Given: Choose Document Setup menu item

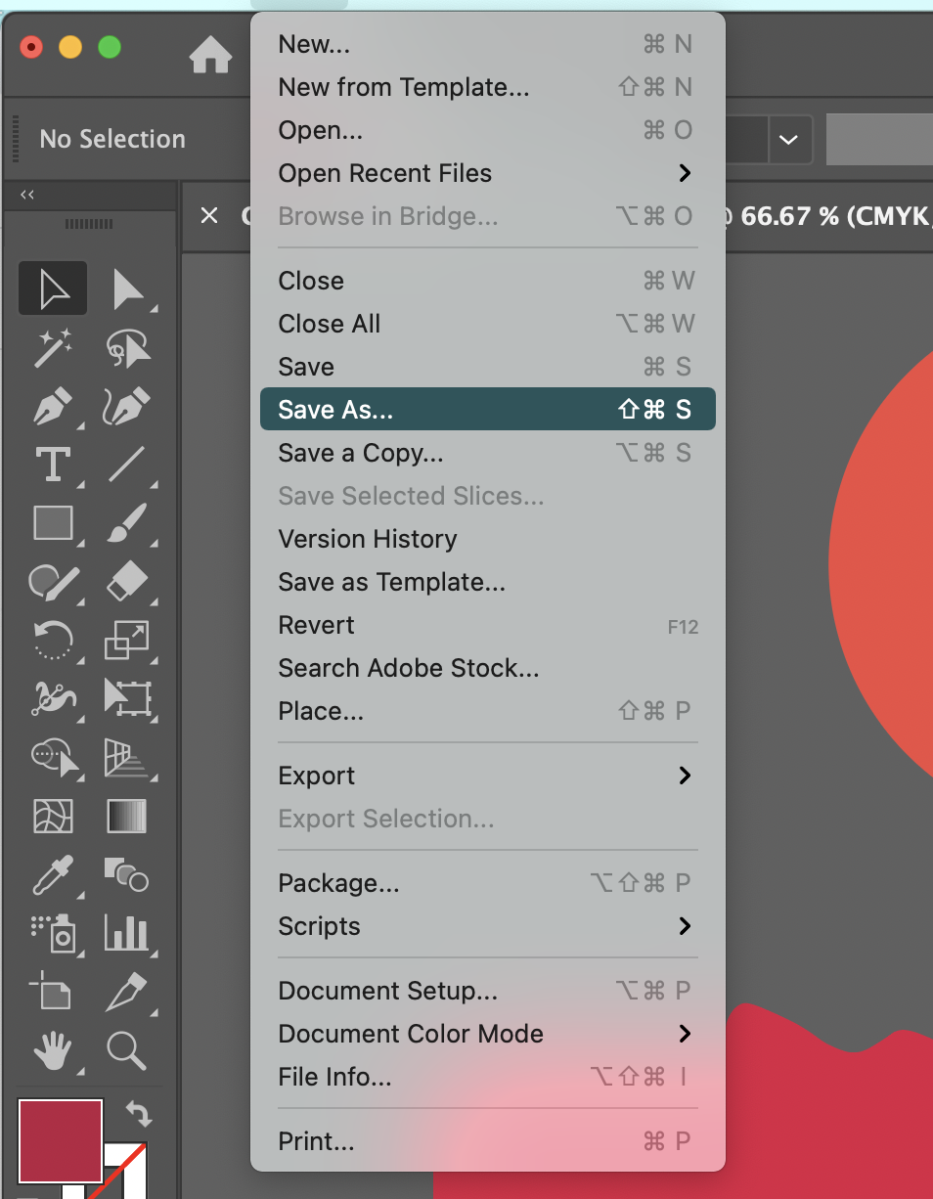Looking at the screenshot, I should pyautogui.click(x=388, y=991).
